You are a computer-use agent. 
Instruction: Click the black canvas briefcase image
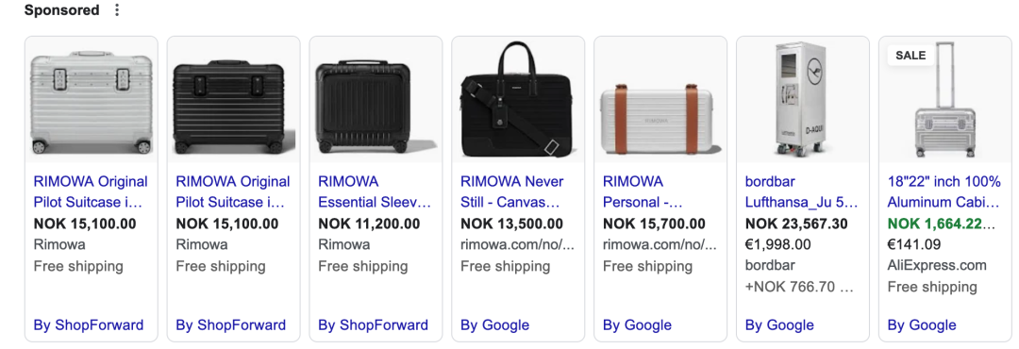coord(518,99)
